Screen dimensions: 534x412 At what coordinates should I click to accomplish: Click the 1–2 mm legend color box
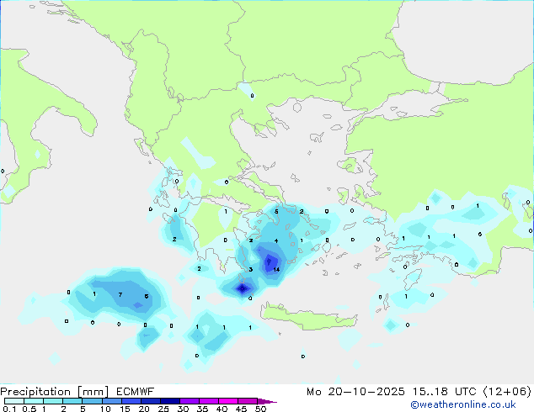pos(53,401)
